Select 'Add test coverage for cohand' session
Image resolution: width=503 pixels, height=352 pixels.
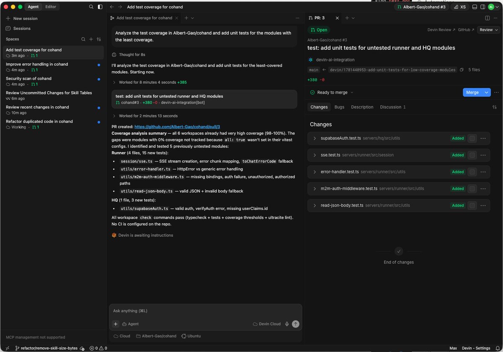(x=53, y=52)
